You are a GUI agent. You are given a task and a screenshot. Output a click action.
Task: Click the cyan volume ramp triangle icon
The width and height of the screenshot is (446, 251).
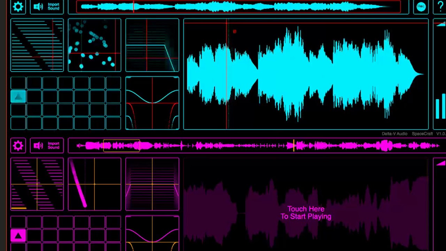pyautogui.click(x=441, y=24)
